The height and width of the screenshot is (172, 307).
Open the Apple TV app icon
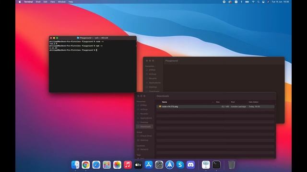pyautogui.click(x=138, y=165)
